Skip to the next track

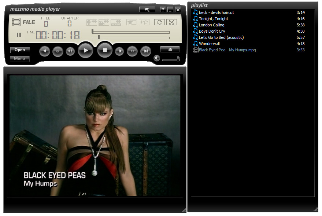[146, 51]
